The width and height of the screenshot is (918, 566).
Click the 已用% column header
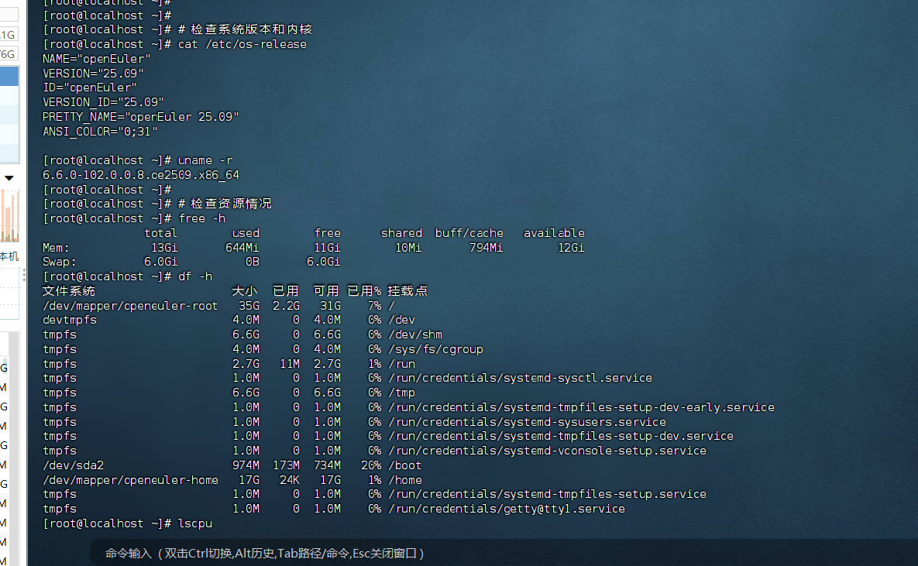click(x=364, y=291)
